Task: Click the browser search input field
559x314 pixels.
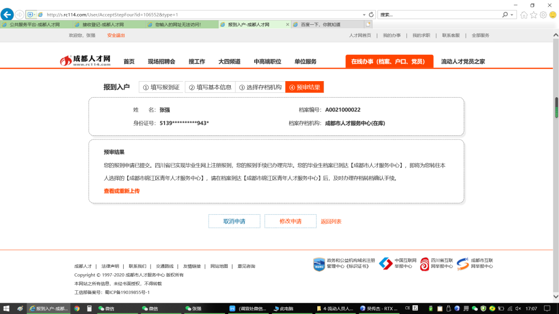Action: [x=439, y=14]
